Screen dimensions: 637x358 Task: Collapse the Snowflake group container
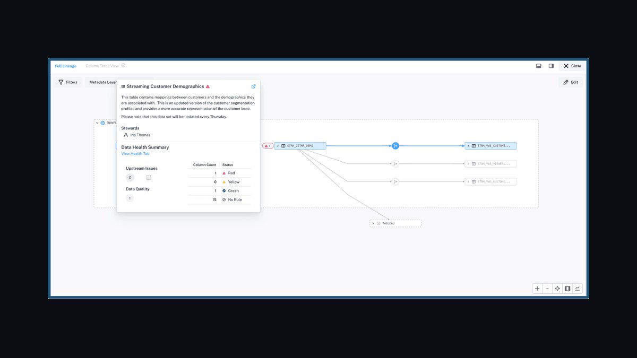pos(97,123)
